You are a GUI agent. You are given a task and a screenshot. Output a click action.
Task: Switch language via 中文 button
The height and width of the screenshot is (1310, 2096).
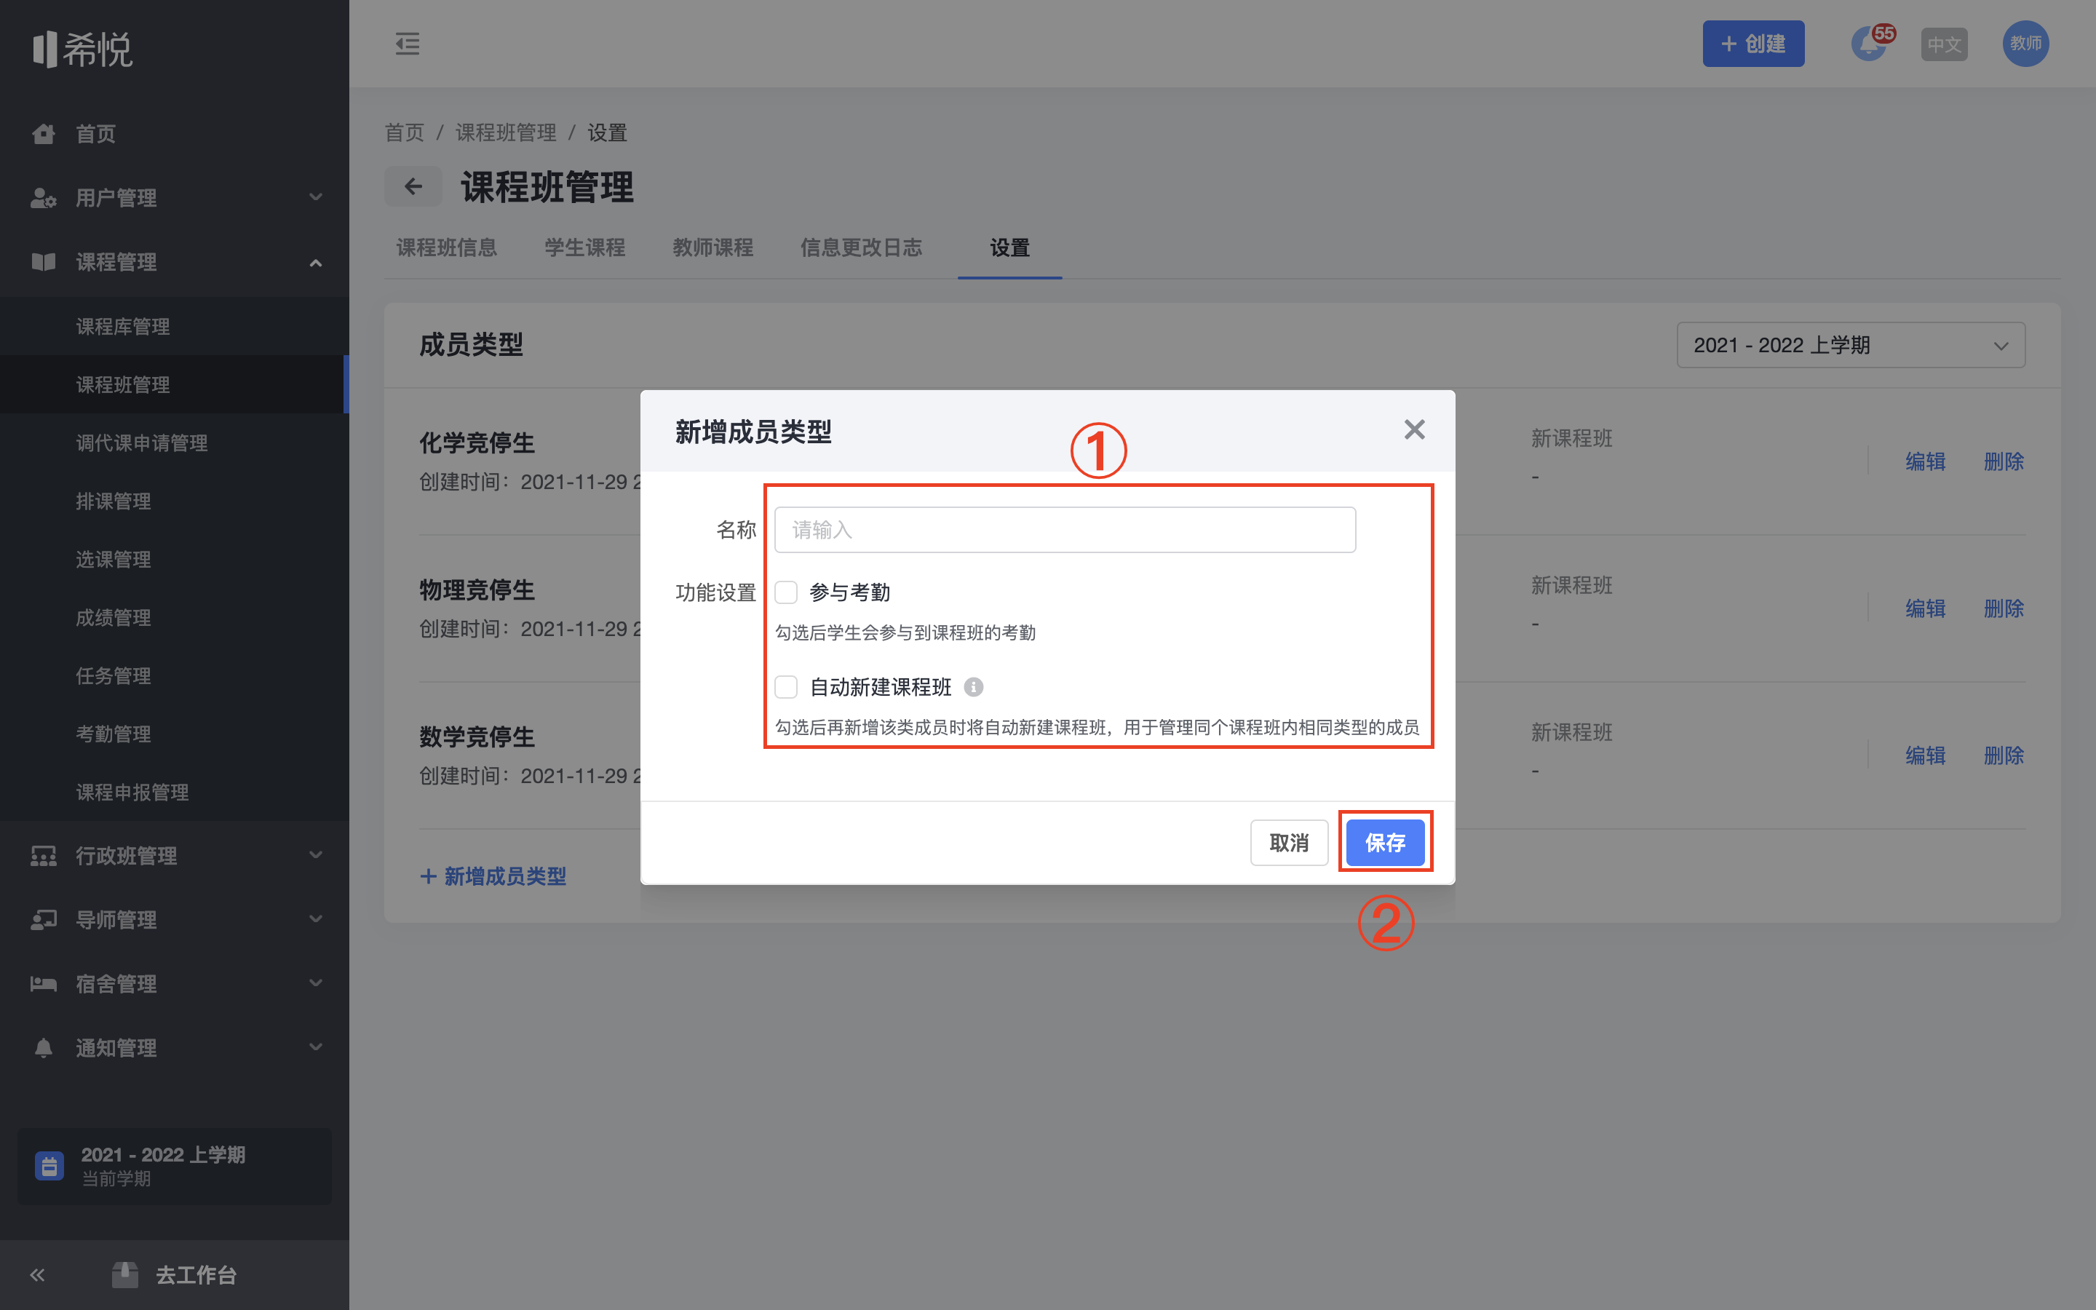[x=1944, y=44]
